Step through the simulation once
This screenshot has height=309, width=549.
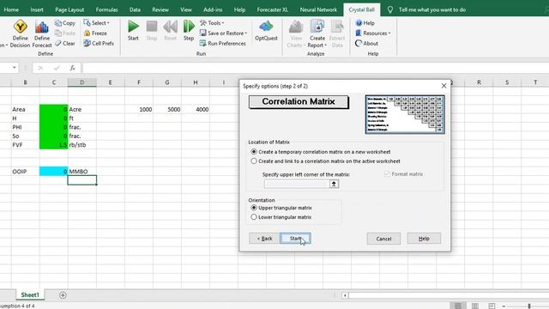[189, 31]
